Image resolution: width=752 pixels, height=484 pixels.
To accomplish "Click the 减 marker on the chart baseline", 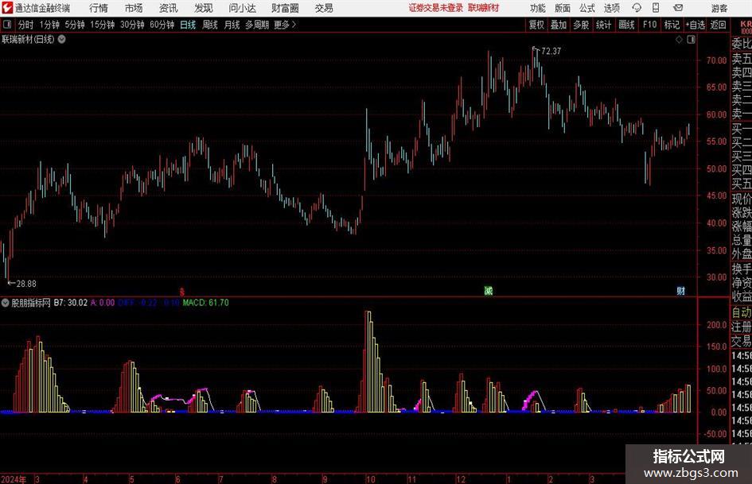I will [x=489, y=290].
